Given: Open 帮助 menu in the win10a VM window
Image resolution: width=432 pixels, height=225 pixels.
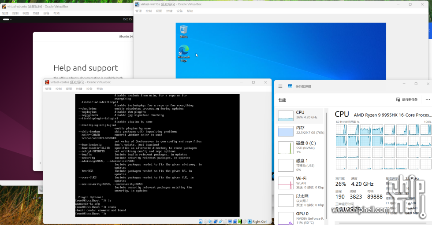Looking at the screenshot, I should [x=190, y=11].
